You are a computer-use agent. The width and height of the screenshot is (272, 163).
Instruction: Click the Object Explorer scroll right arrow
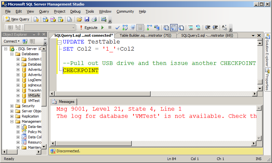pyautogui.click(x=39, y=152)
